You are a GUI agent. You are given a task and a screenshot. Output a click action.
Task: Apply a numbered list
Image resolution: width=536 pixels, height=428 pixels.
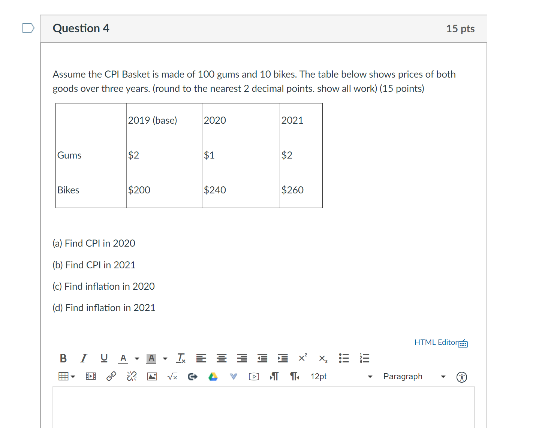pyautogui.click(x=363, y=358)
